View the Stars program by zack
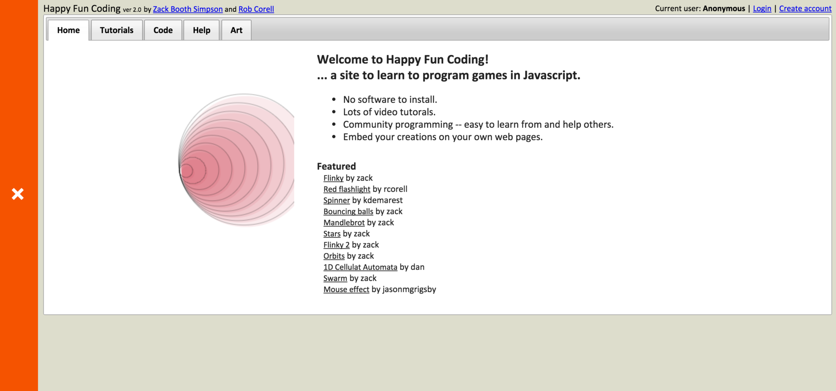Image resolution: width=836 pixels, height=391 pixels. pyautogui.click(x=332, y=234)
